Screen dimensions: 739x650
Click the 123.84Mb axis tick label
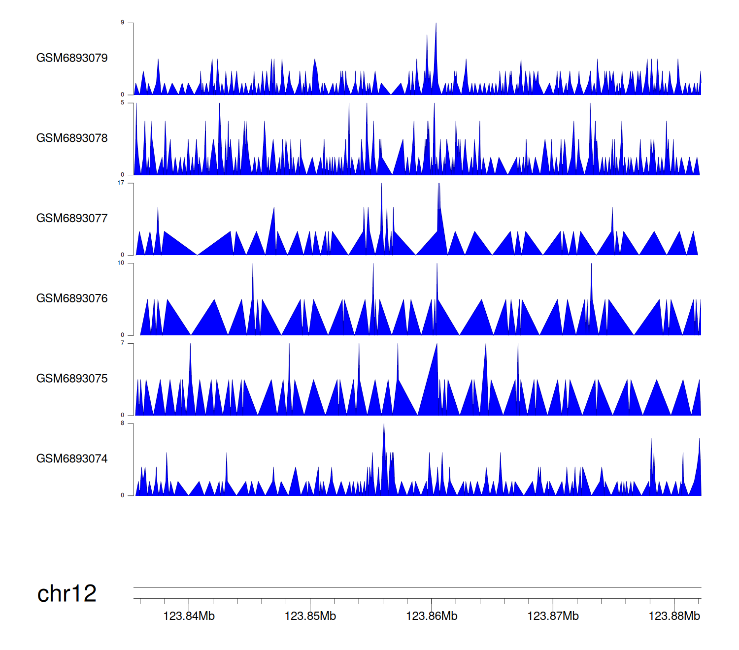(x=189, y=617)
